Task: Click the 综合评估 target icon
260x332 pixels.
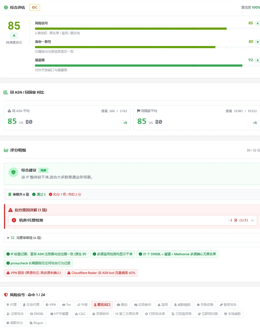Action: click(6, 7)
